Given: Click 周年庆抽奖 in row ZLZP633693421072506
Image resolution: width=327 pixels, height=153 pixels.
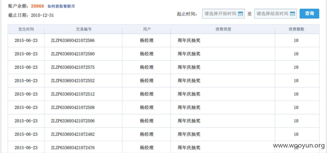Looking at the screenshot, I should 189,121.
